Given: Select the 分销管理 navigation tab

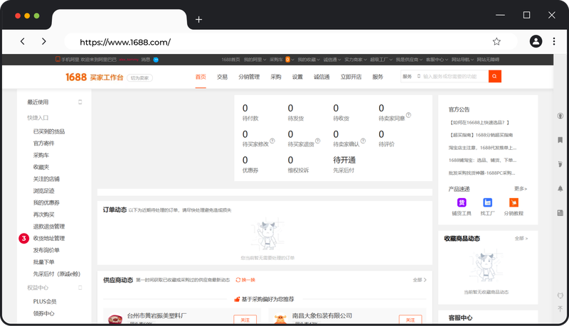Looking at the screenshot, I should 249,77.
